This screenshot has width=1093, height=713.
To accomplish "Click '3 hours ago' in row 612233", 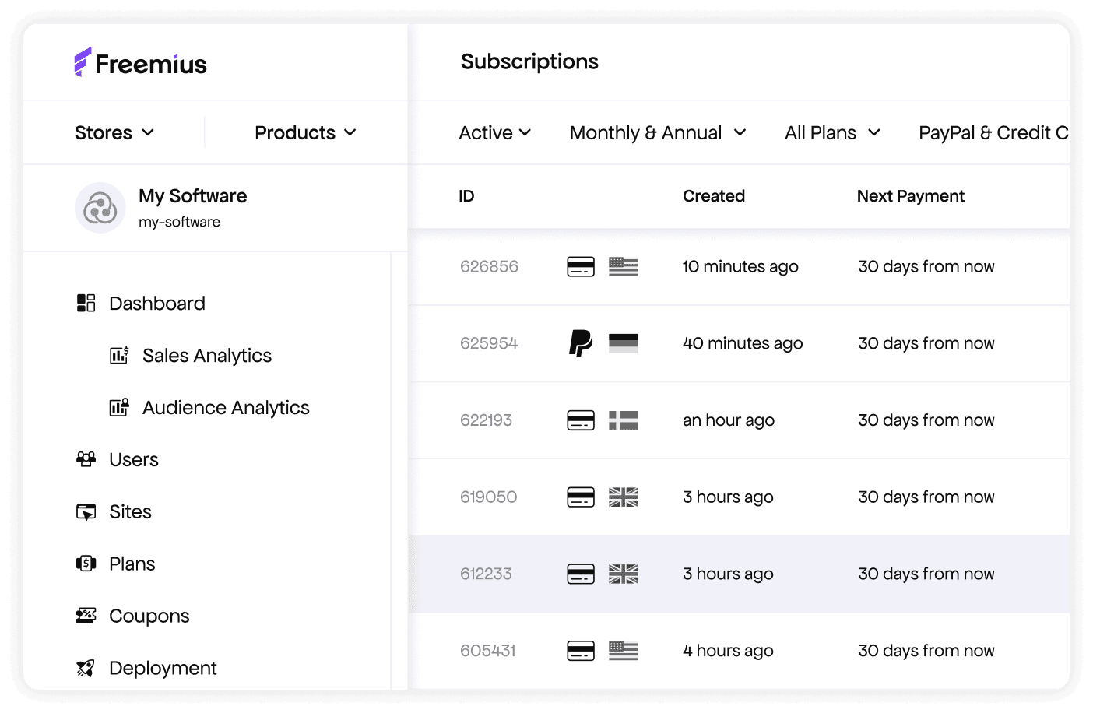I will pyautogui.click(x=728, y=574).
